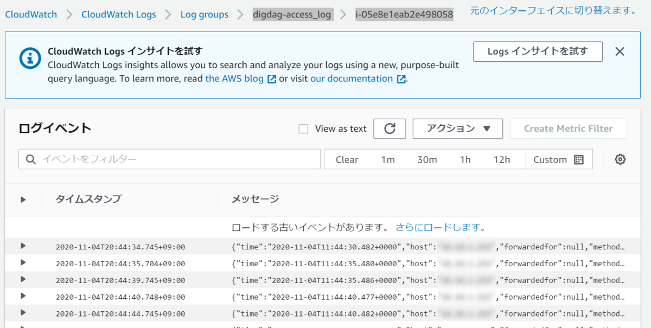Click the Create Metric Filter button
Viewport: 651px width, 328px height.
(568, 128)
